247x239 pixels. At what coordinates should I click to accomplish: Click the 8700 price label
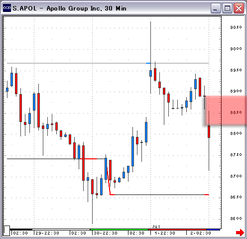[x=236, y=176]
